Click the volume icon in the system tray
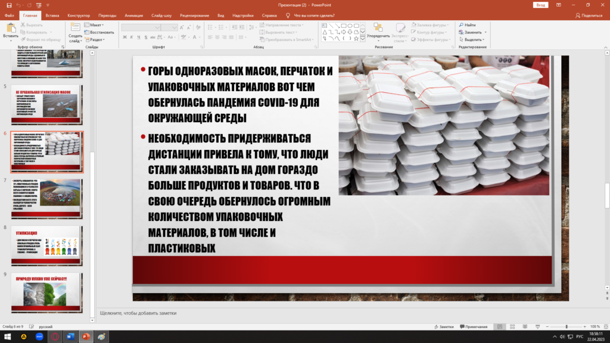Image resolution: width=610 pixels, height=343 pixels. click(562, 337)
